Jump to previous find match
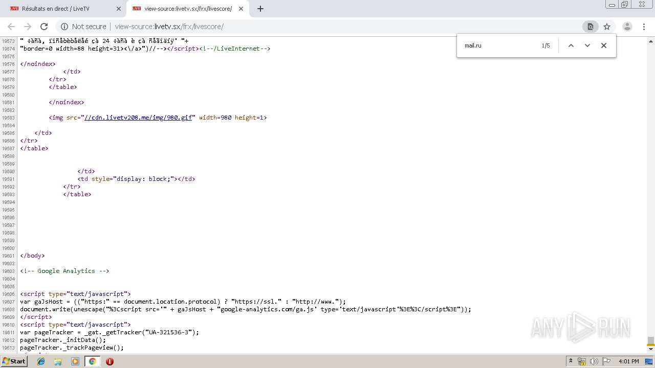The height and width of the screenshot is (368, 655). tap(571, 45)
